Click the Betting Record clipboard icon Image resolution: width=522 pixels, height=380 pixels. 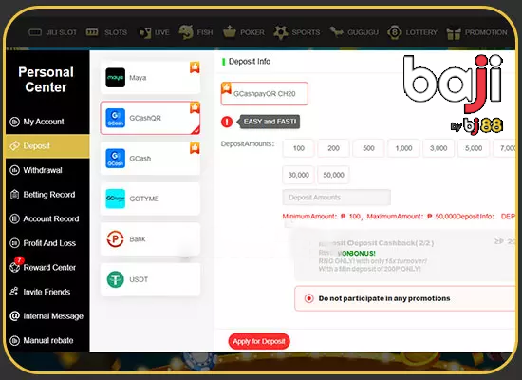[x=14, y=195]
